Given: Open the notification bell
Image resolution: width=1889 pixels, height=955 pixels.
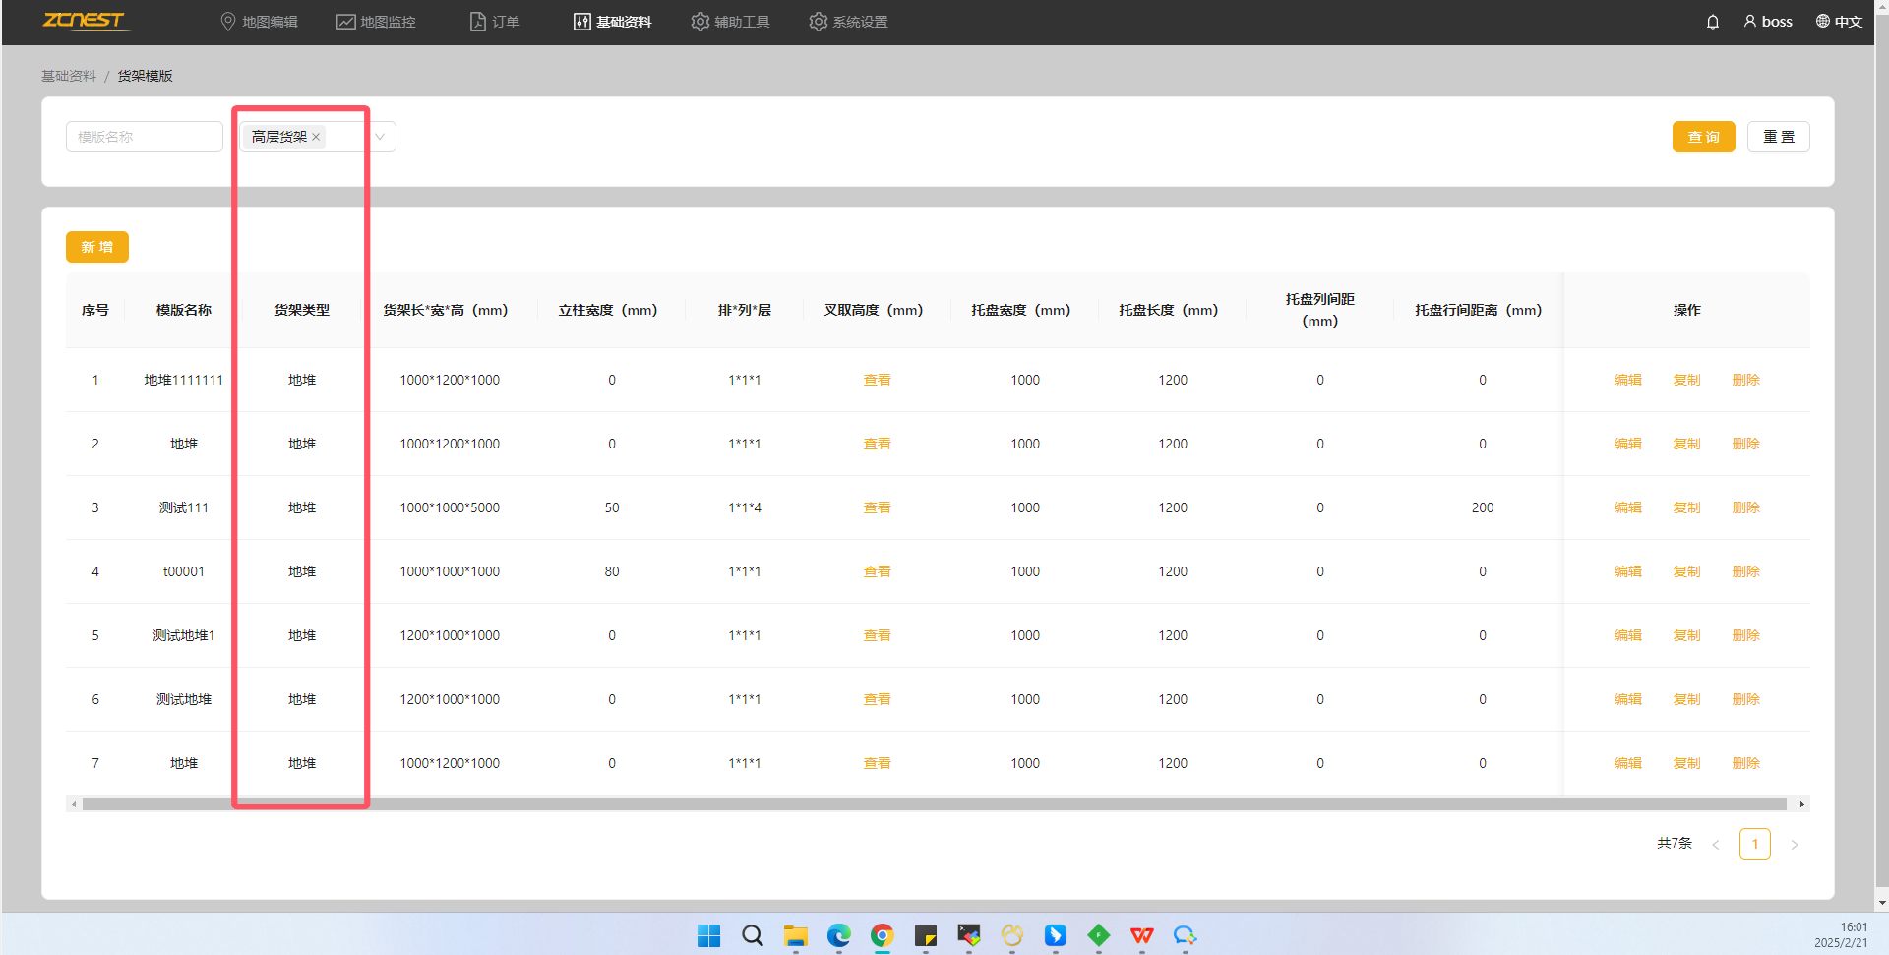Looking at the screenshot, I should tap(1713, 22).
